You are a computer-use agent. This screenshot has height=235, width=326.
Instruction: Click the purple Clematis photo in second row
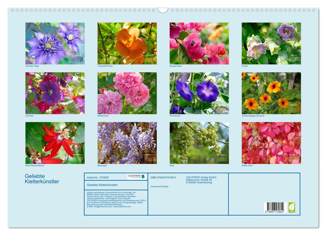tap(55, 93)
